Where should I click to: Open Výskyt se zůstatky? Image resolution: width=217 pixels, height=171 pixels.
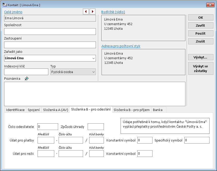201,68
